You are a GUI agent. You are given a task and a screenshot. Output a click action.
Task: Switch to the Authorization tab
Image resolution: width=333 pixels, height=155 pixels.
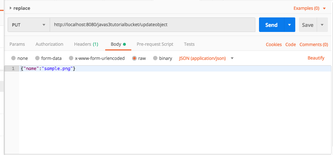pos(49,44)
